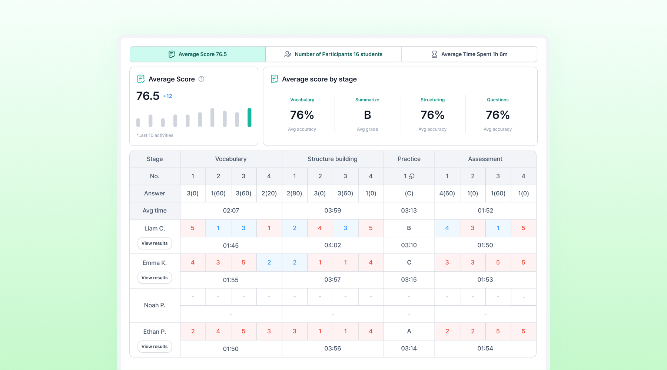Click the 4(60) answer cell
Viewport: 667px width, 370px height.
pyautogui.click(x=447, y=194)
